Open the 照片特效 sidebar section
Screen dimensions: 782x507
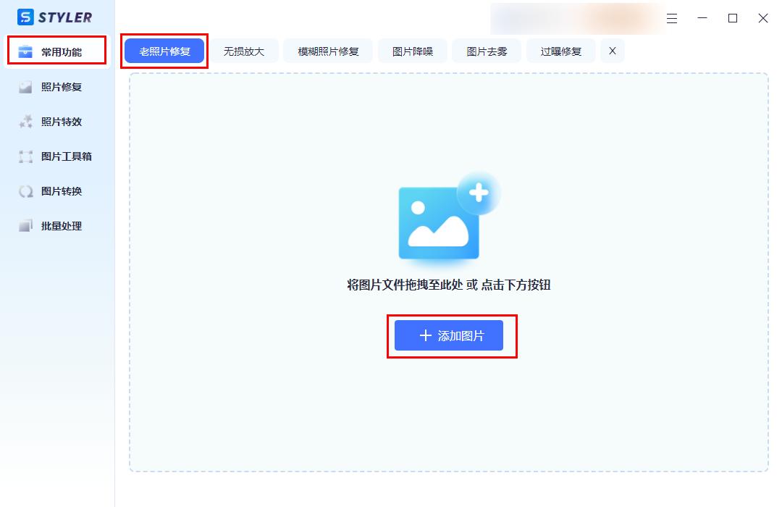pyautogui.click(x=56, y=122)
